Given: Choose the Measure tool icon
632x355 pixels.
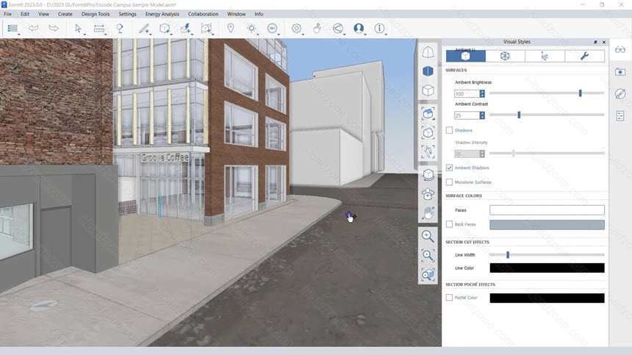Looking at the screenshot, I should coord(98,28).
